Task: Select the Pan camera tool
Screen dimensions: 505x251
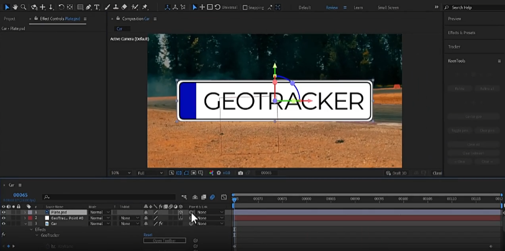Action: (42, 7)
